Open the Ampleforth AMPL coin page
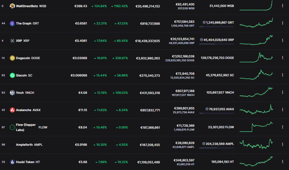The height and width of the screenshot is (170, 289). (29, 145)
